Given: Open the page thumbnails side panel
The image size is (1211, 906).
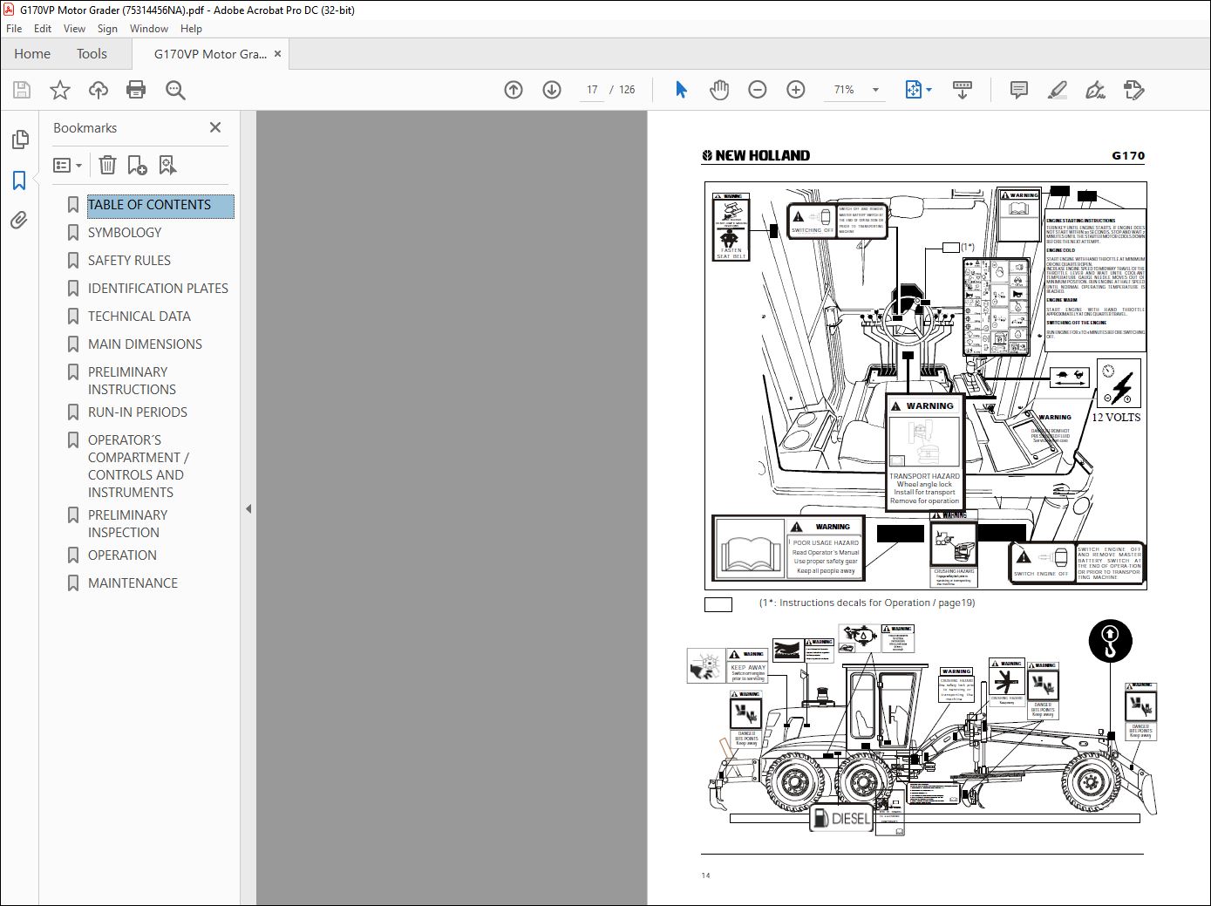Looking at the screenshot, I should point(19,140).
